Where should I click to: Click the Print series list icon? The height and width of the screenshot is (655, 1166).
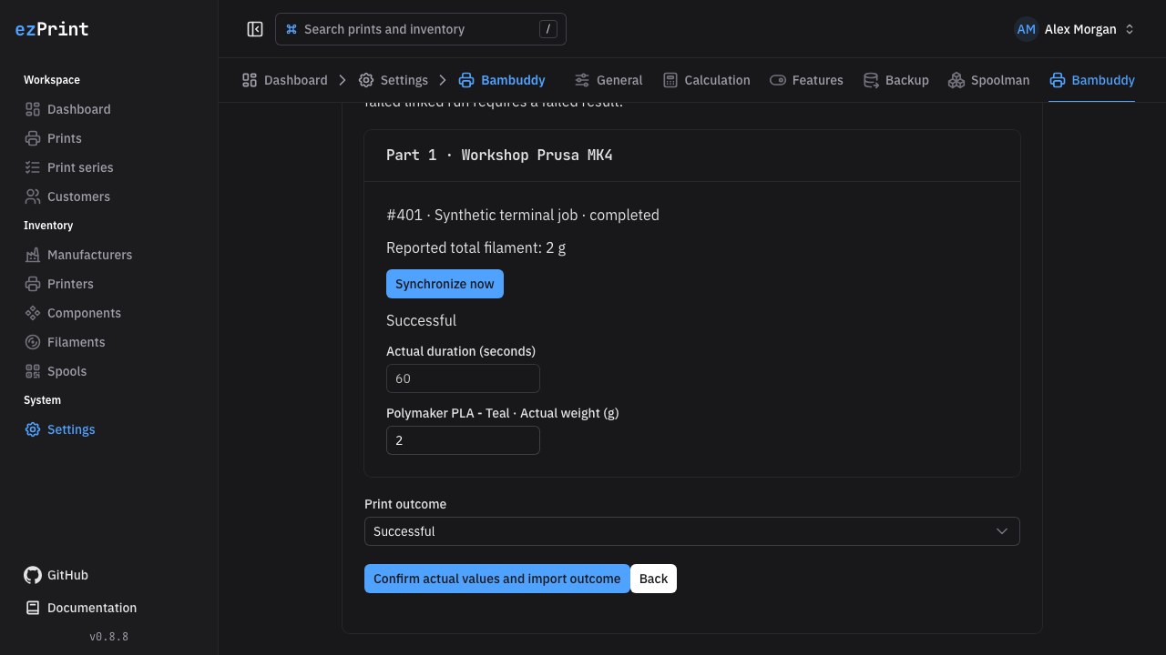(33, 167)
